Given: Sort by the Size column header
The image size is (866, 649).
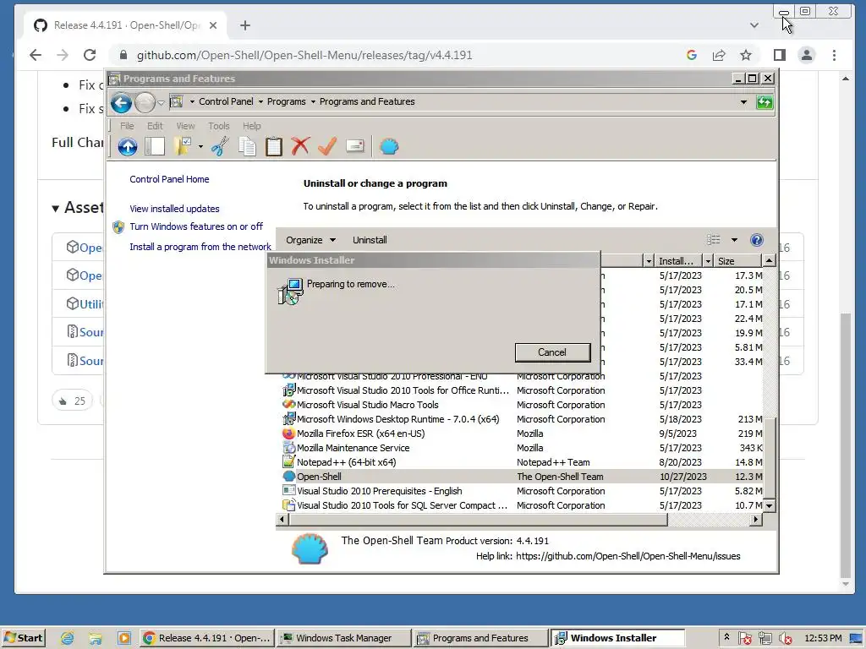Looking at the screenshot, I should pyautogui.click(x=737, y=261).
